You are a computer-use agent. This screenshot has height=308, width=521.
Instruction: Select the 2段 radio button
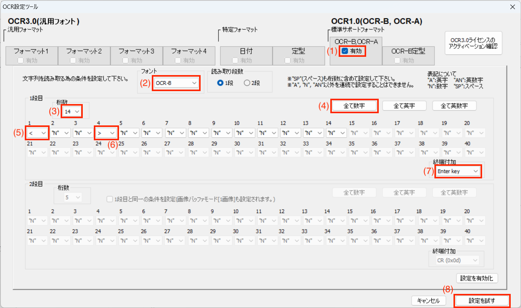(247, 83)
